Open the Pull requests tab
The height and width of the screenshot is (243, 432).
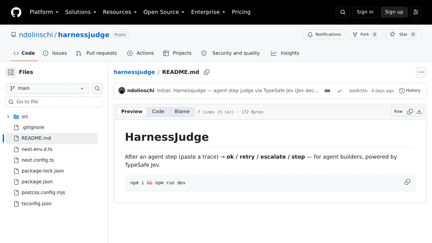[97, 53]
